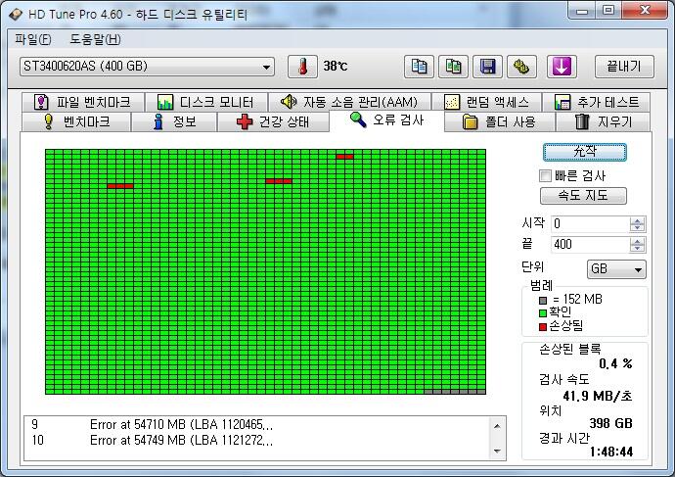This screenshot has height=477, width=675.
Task: Maximize the HD Tune Pro window
Action: pyautogui.click(x=608, y=11)
